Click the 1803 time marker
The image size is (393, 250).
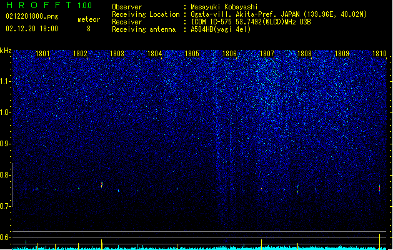pyautogui.click(x=117, y=54)
